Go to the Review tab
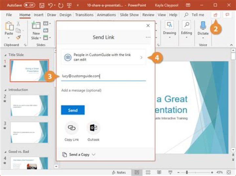The height and width of the screenshot is (176, 236). (x=148, y=15)
